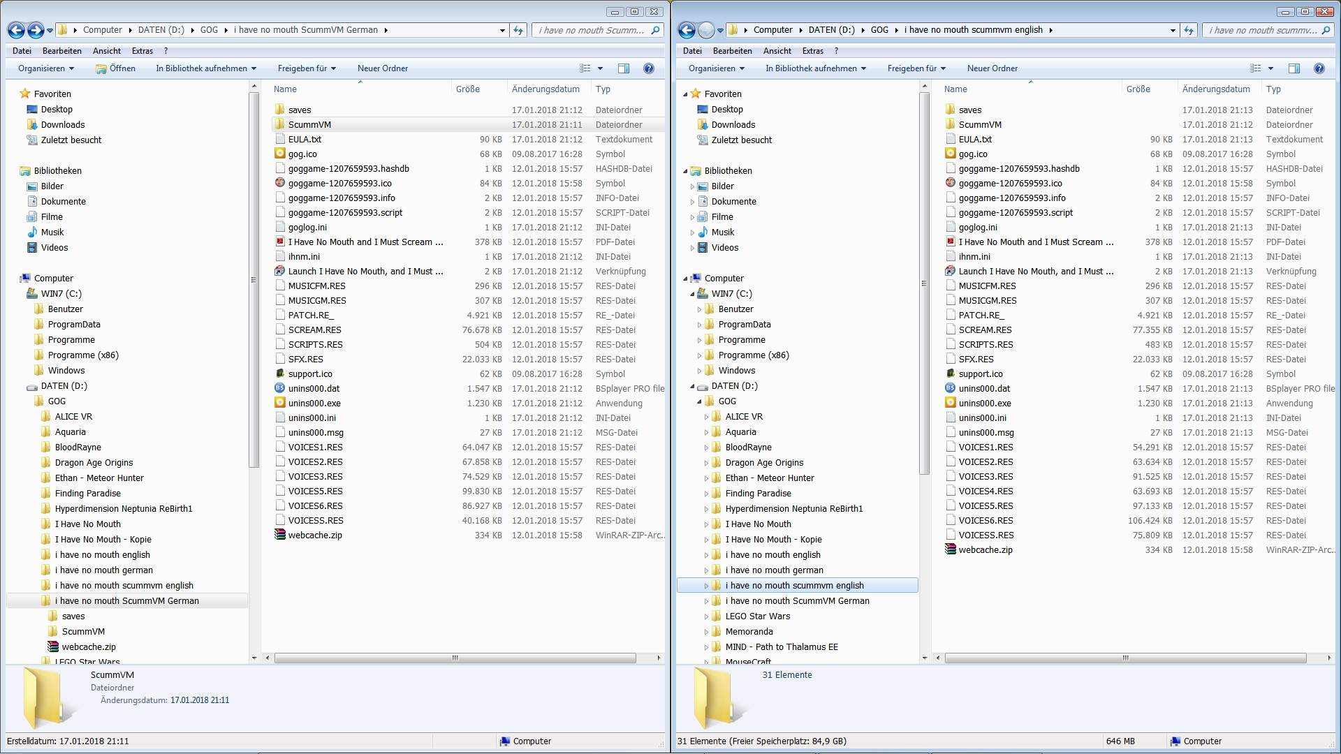Click the GOG breadcrumb in right address bar
Viewport: 1341px width, 754px height.
[x=879, y=30]
